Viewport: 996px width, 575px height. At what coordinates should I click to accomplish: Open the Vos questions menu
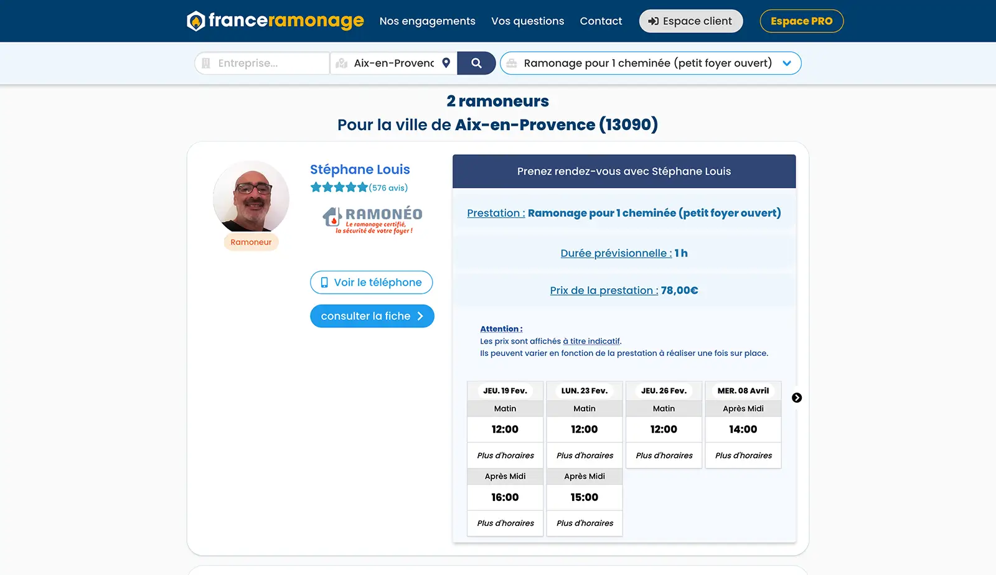point(527,21)
